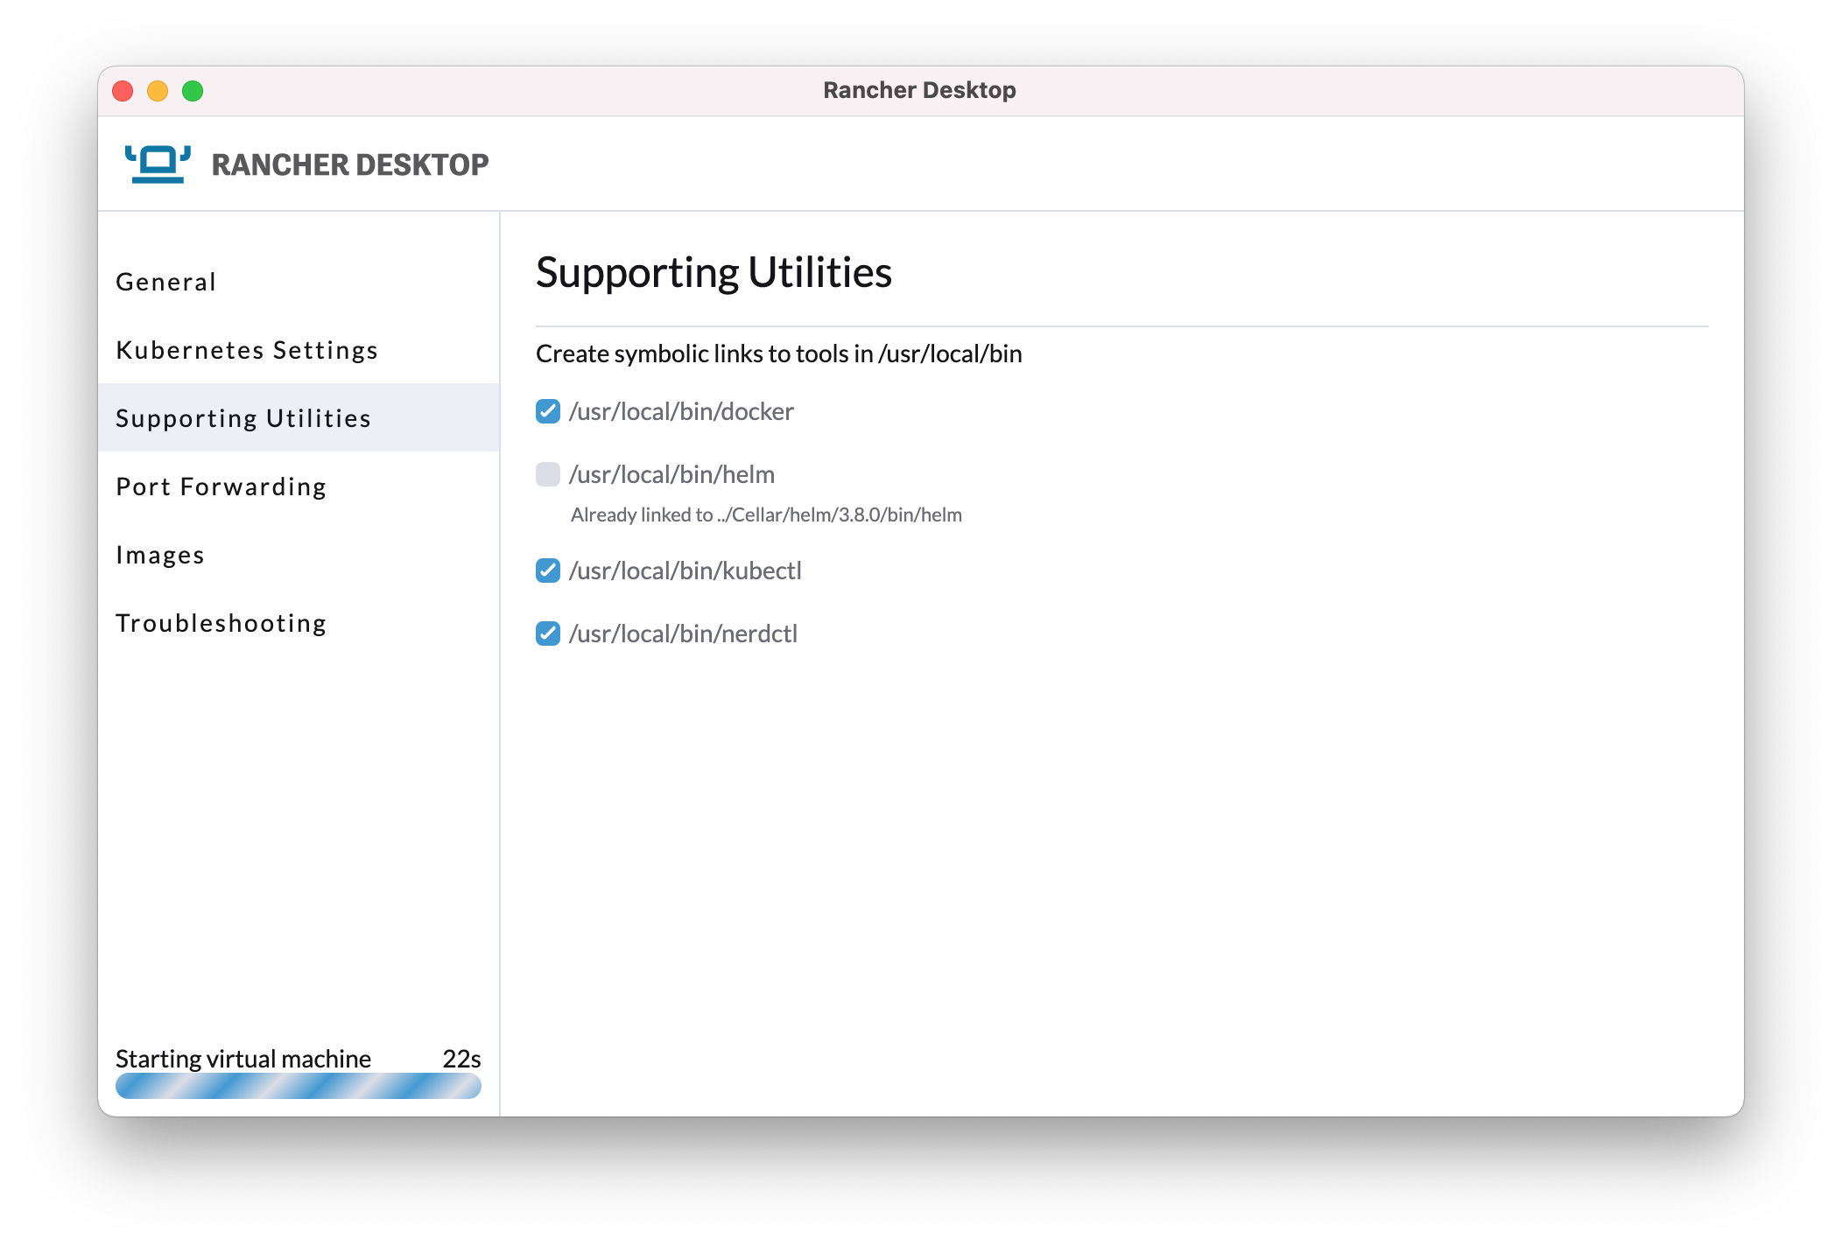Viewport: 1842px width, 1246px height.
Task: Enable the /usr/local/bin/docker symlink
Action: (x=547, y=410)
